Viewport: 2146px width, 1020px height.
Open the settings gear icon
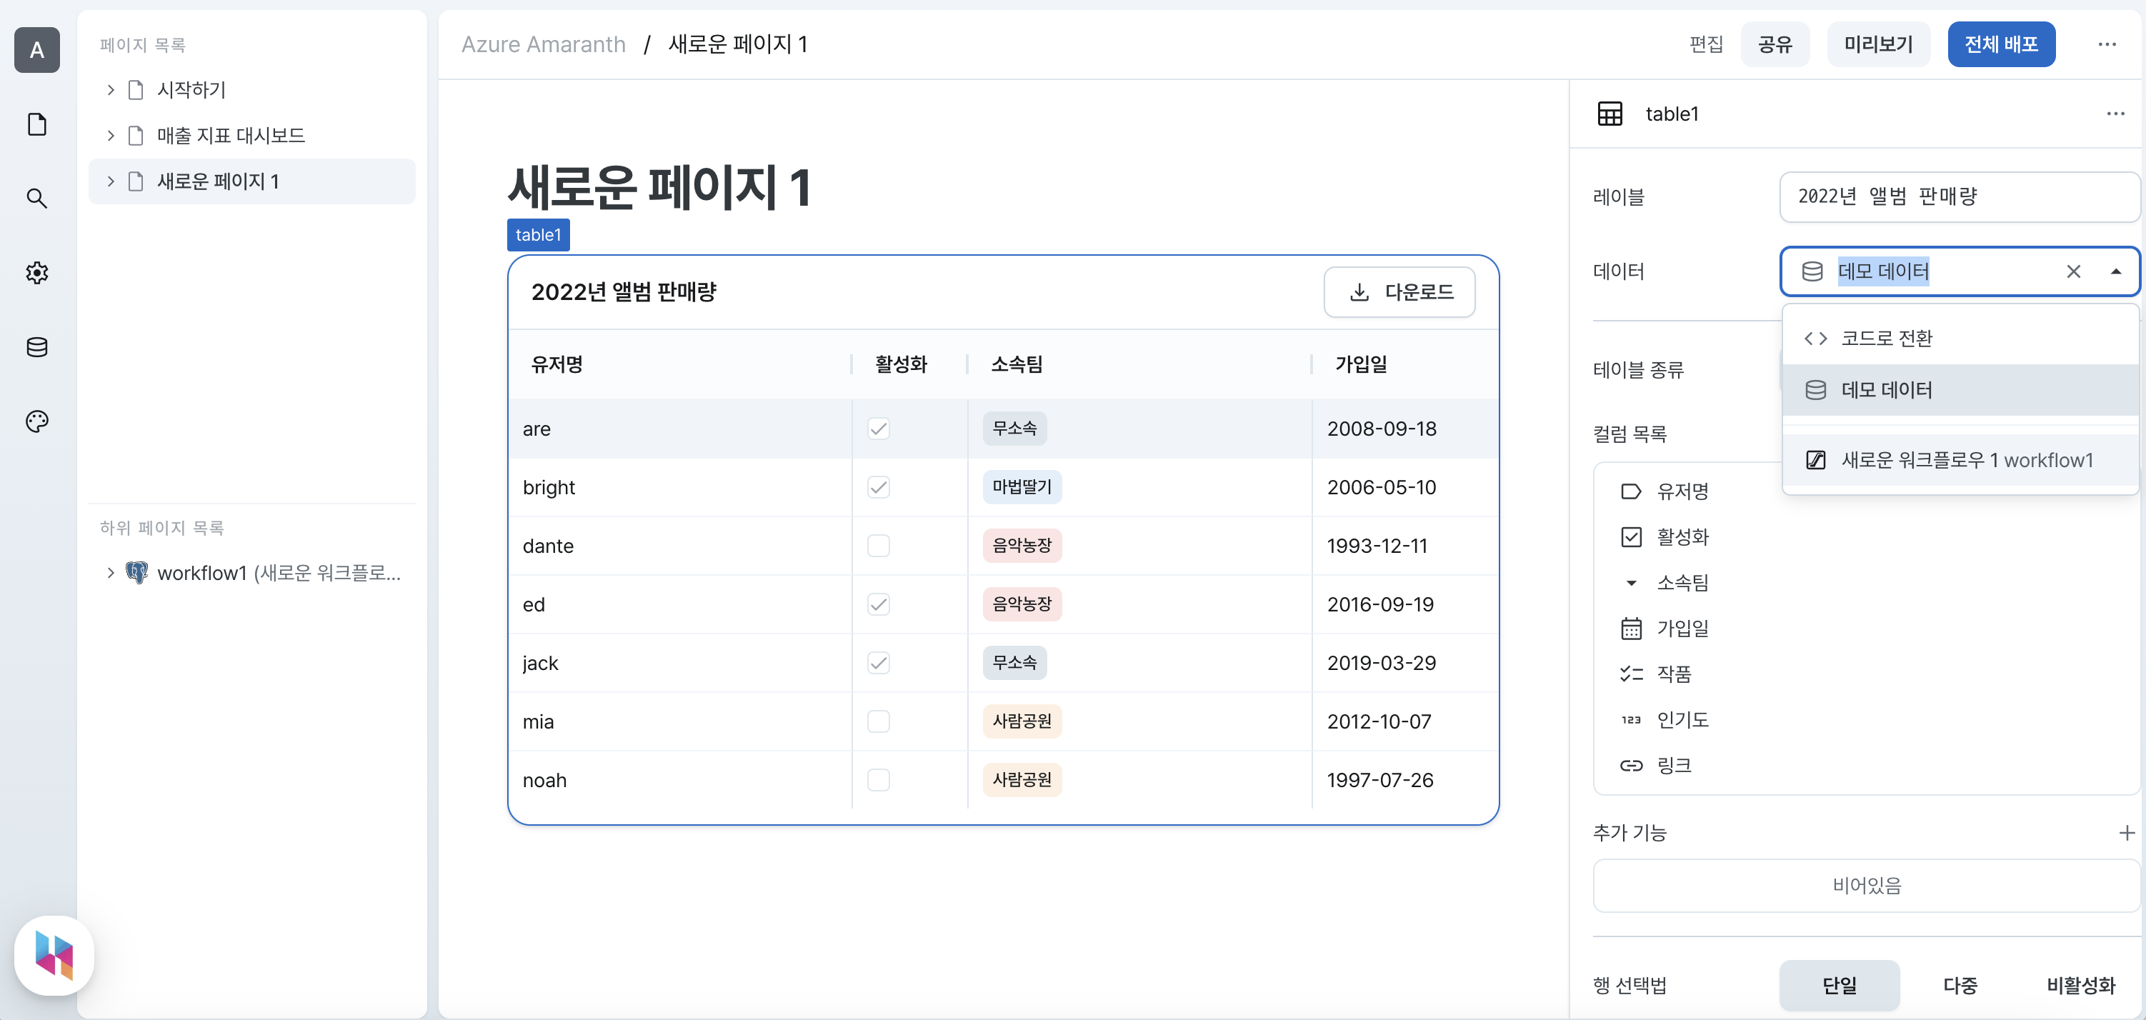click(36, 272)
